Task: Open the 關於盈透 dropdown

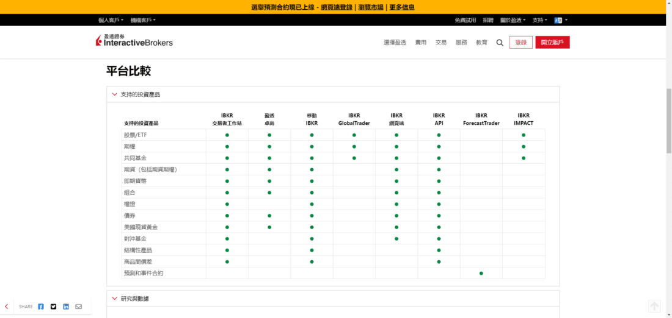Action: 513,20
